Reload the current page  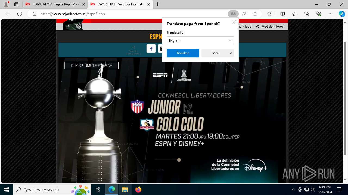tap(20, 14)
